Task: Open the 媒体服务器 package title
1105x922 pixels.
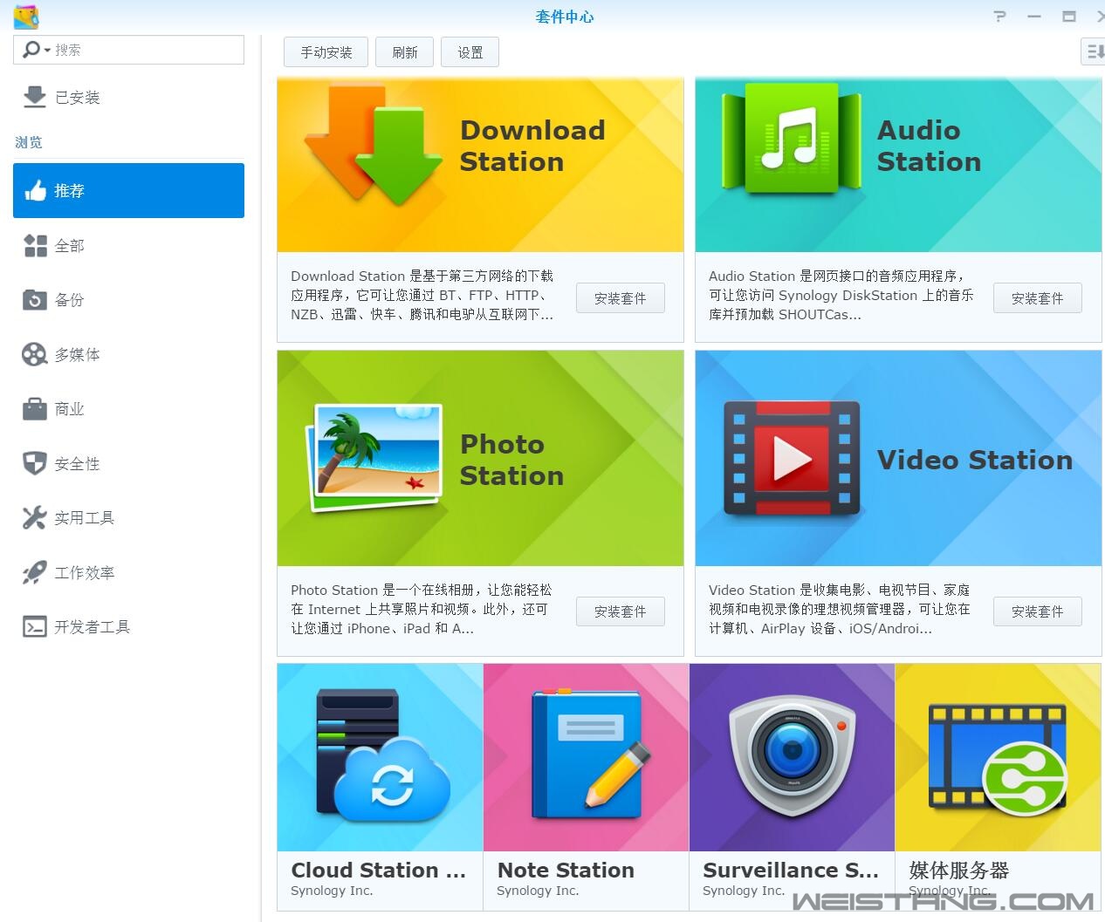Action: pos(958,870)
